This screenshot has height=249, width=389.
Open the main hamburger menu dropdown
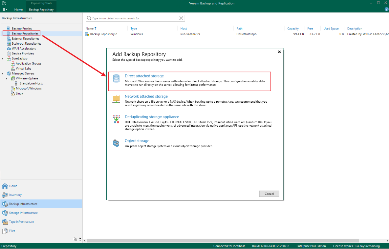click(x=5, y=10)
